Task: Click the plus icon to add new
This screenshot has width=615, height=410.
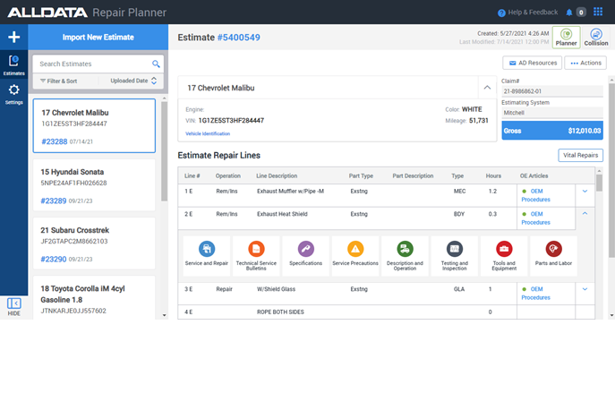Action: click(x=13, y=38)
